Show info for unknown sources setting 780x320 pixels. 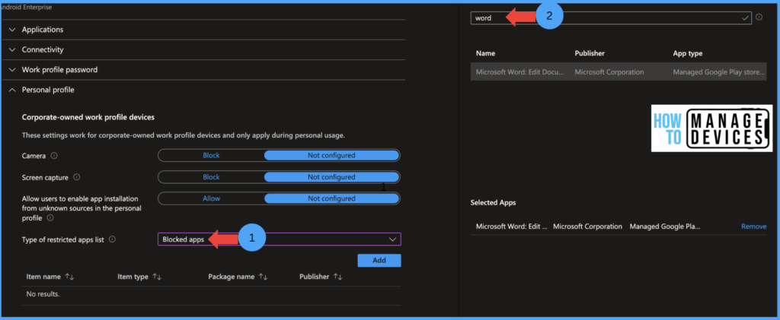pos(50,218)
